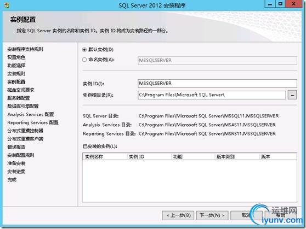Select the 命名实例(A) radio button
Screen dimensions: 306x229
point(84,60)
